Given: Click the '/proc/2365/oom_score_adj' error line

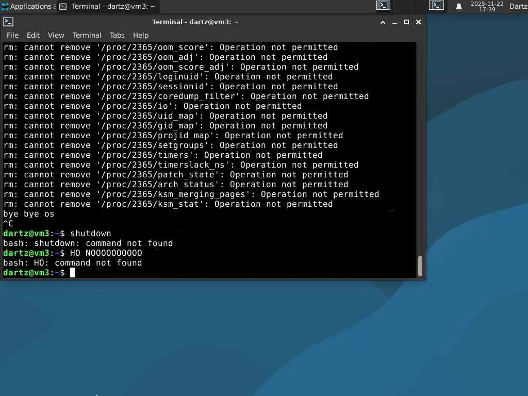Looking at the screenshot, I should point(181,68).
